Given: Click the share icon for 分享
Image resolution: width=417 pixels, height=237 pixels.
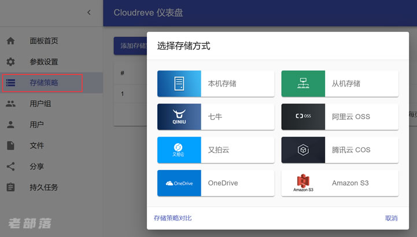Looking at the screenshot, I should click(x=10, y=166).
